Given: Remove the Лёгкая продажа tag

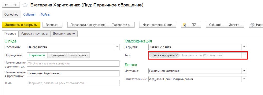Looking at the screenshot, I should (176, 55).
